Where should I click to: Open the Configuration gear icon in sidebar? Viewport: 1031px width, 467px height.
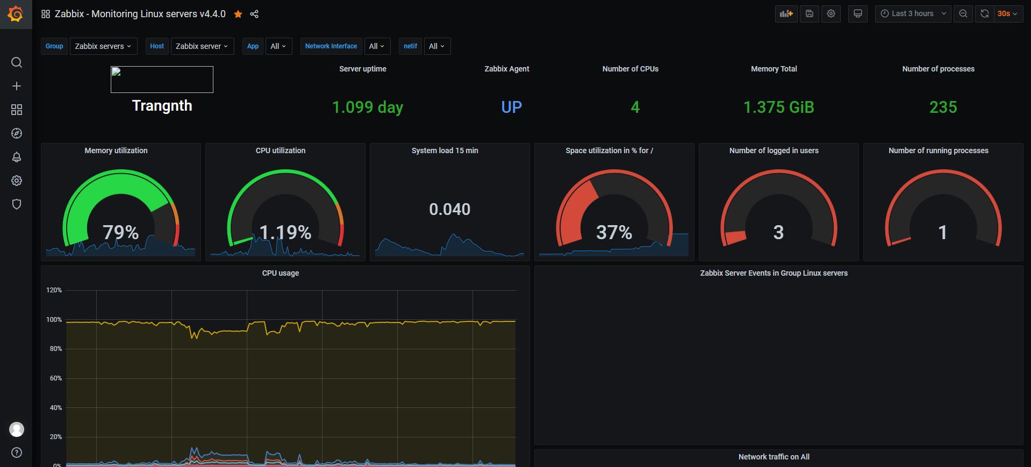pos(17,181)
